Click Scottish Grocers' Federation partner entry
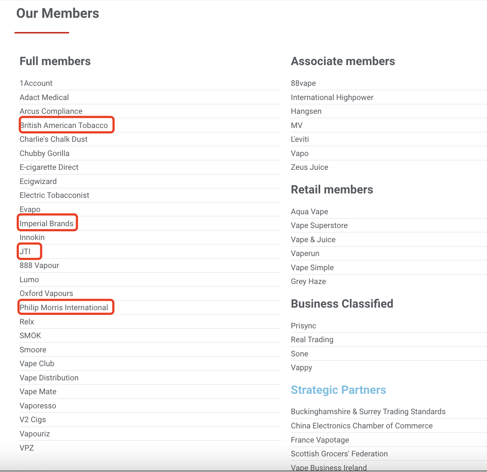The height and width of the screenshot is (472, 487). click(x=339, y=454)
